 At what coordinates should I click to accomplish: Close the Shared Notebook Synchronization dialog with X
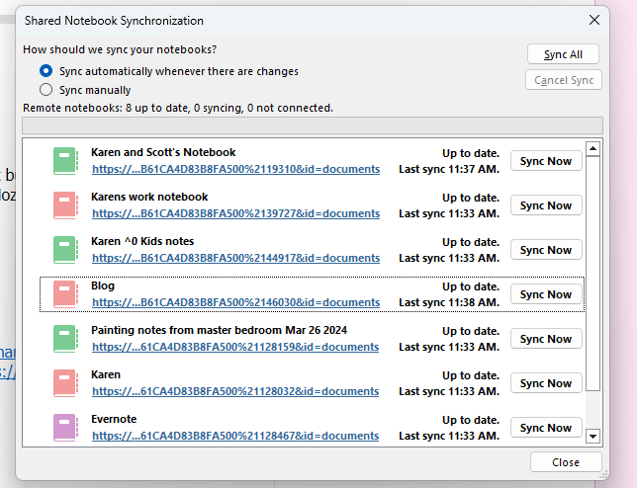pyautogui.click(x=594, y=20)
